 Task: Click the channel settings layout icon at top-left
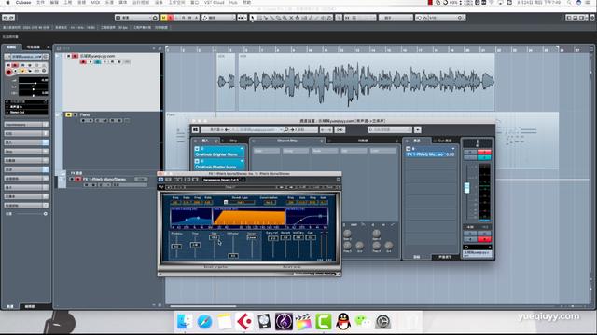point(195,130)
